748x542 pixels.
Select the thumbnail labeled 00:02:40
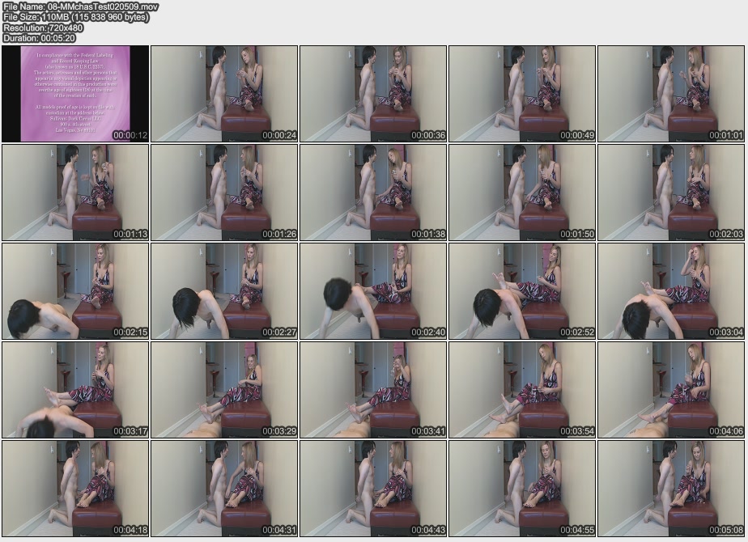pyautogui.click(x=373, y=291)
